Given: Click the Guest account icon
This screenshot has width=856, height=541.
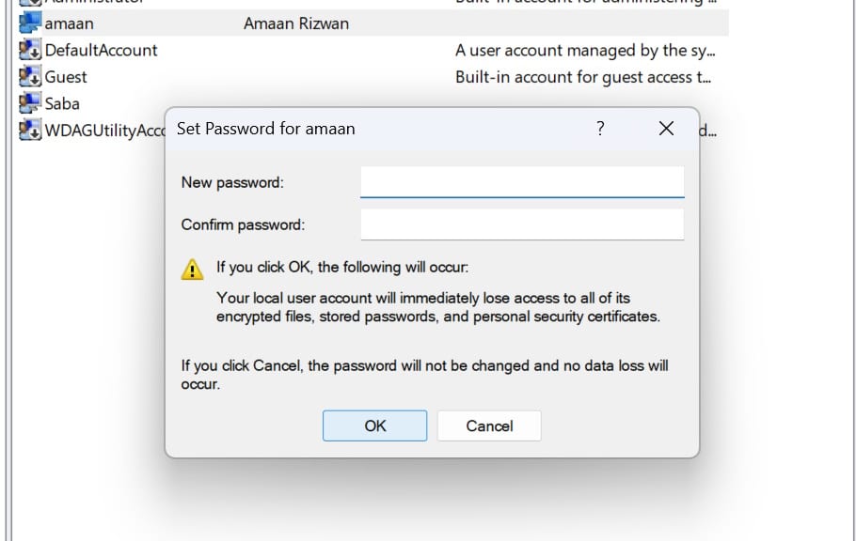Looking at the screenshot, I should 28,77.
